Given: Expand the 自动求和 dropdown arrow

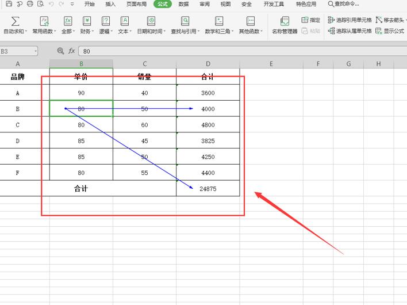Looking at the screenshot, I should point(26,32).
